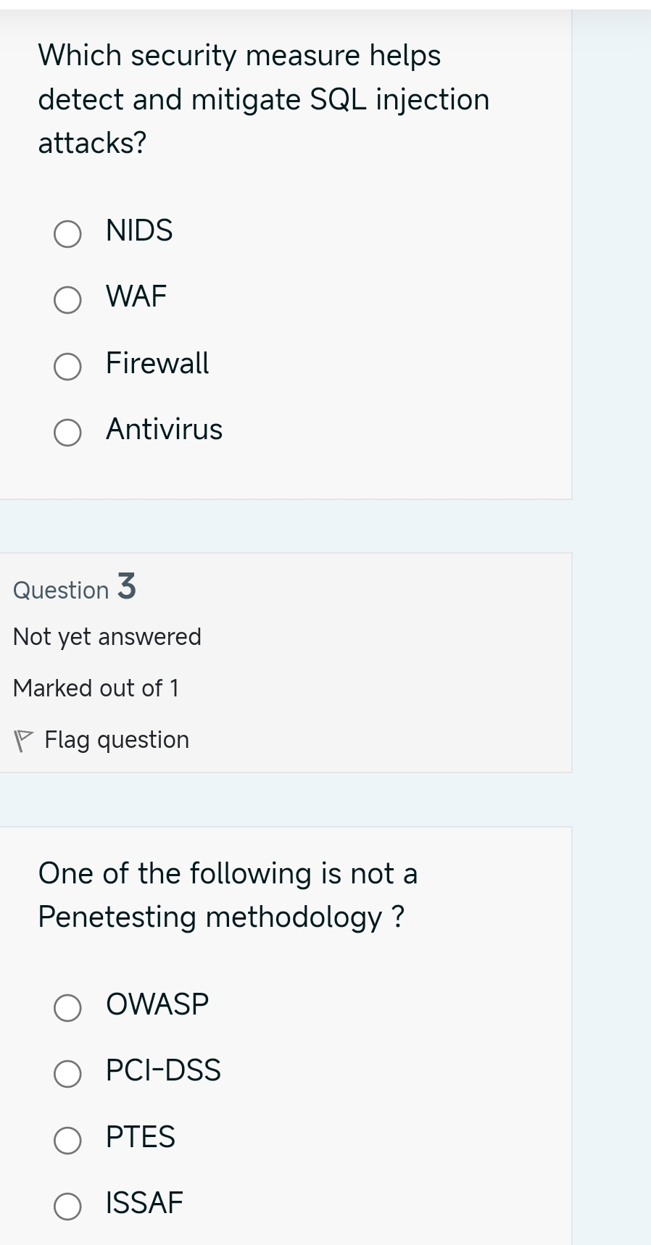
Task: Select the PTES answer option
Action: (x=67, y=1140)
